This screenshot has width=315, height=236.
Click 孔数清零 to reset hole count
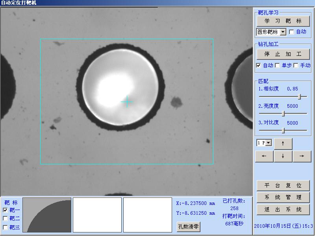click(x=189, y=227)
